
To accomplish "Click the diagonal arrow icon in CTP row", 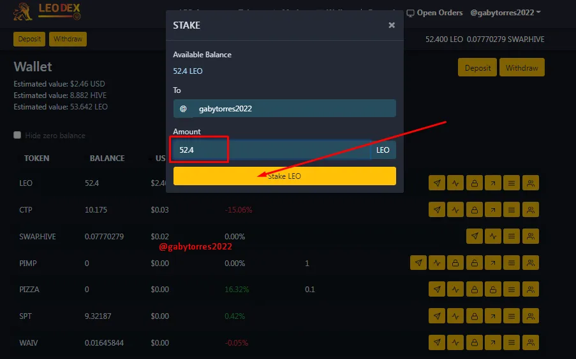I will coord(493,210).
